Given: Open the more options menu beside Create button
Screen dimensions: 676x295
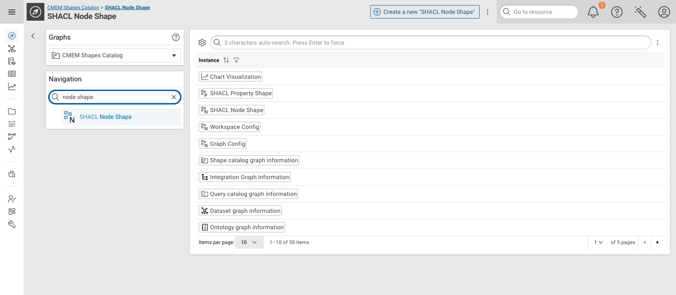Looking at the screenshot, I should click(488, 12).
